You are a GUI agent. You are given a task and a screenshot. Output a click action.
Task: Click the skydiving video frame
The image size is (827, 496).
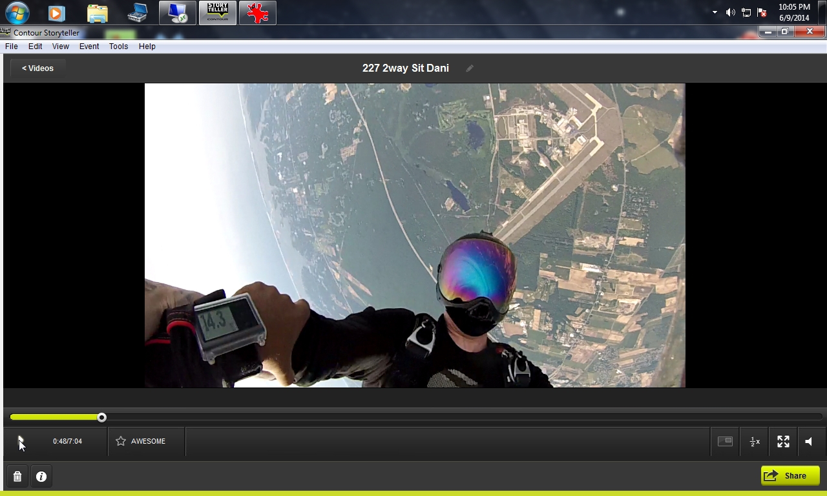coord(415,235)
